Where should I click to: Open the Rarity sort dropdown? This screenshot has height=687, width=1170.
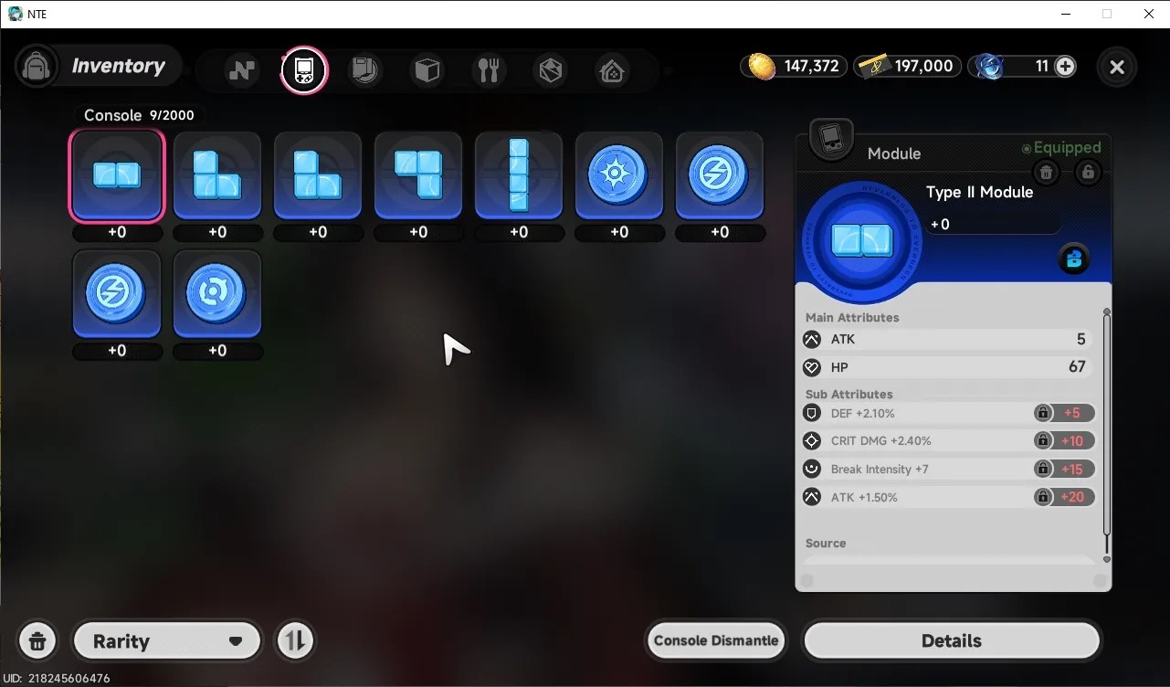167,641
